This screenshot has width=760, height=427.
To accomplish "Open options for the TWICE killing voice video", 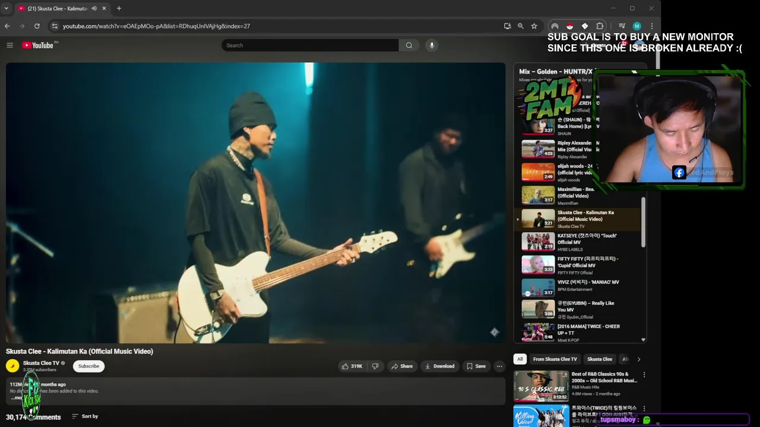I will point(644,409).
